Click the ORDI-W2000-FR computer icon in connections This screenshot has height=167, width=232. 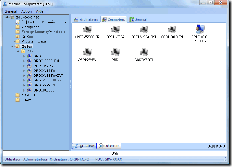87,30
